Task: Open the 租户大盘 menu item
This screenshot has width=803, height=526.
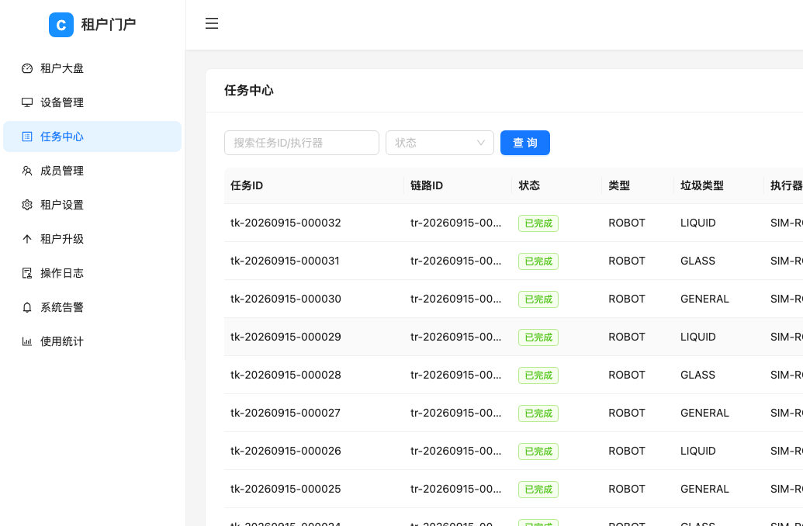Action: (x=92, y=68)
